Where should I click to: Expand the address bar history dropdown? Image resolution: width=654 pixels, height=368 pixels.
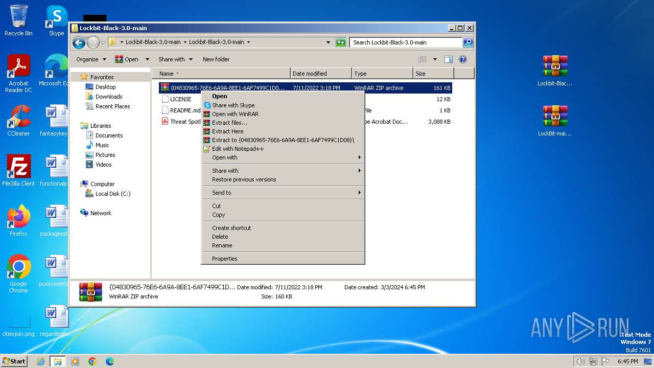point(328,42)
